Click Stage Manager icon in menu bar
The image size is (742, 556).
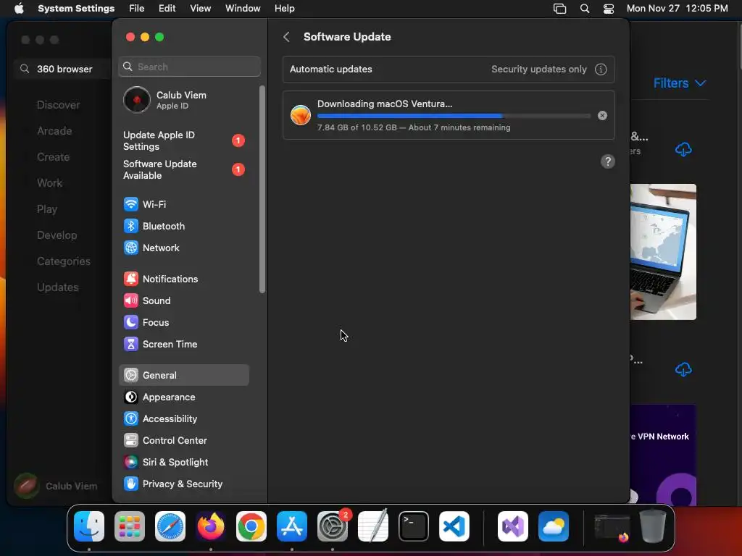[x=560, y=9]
